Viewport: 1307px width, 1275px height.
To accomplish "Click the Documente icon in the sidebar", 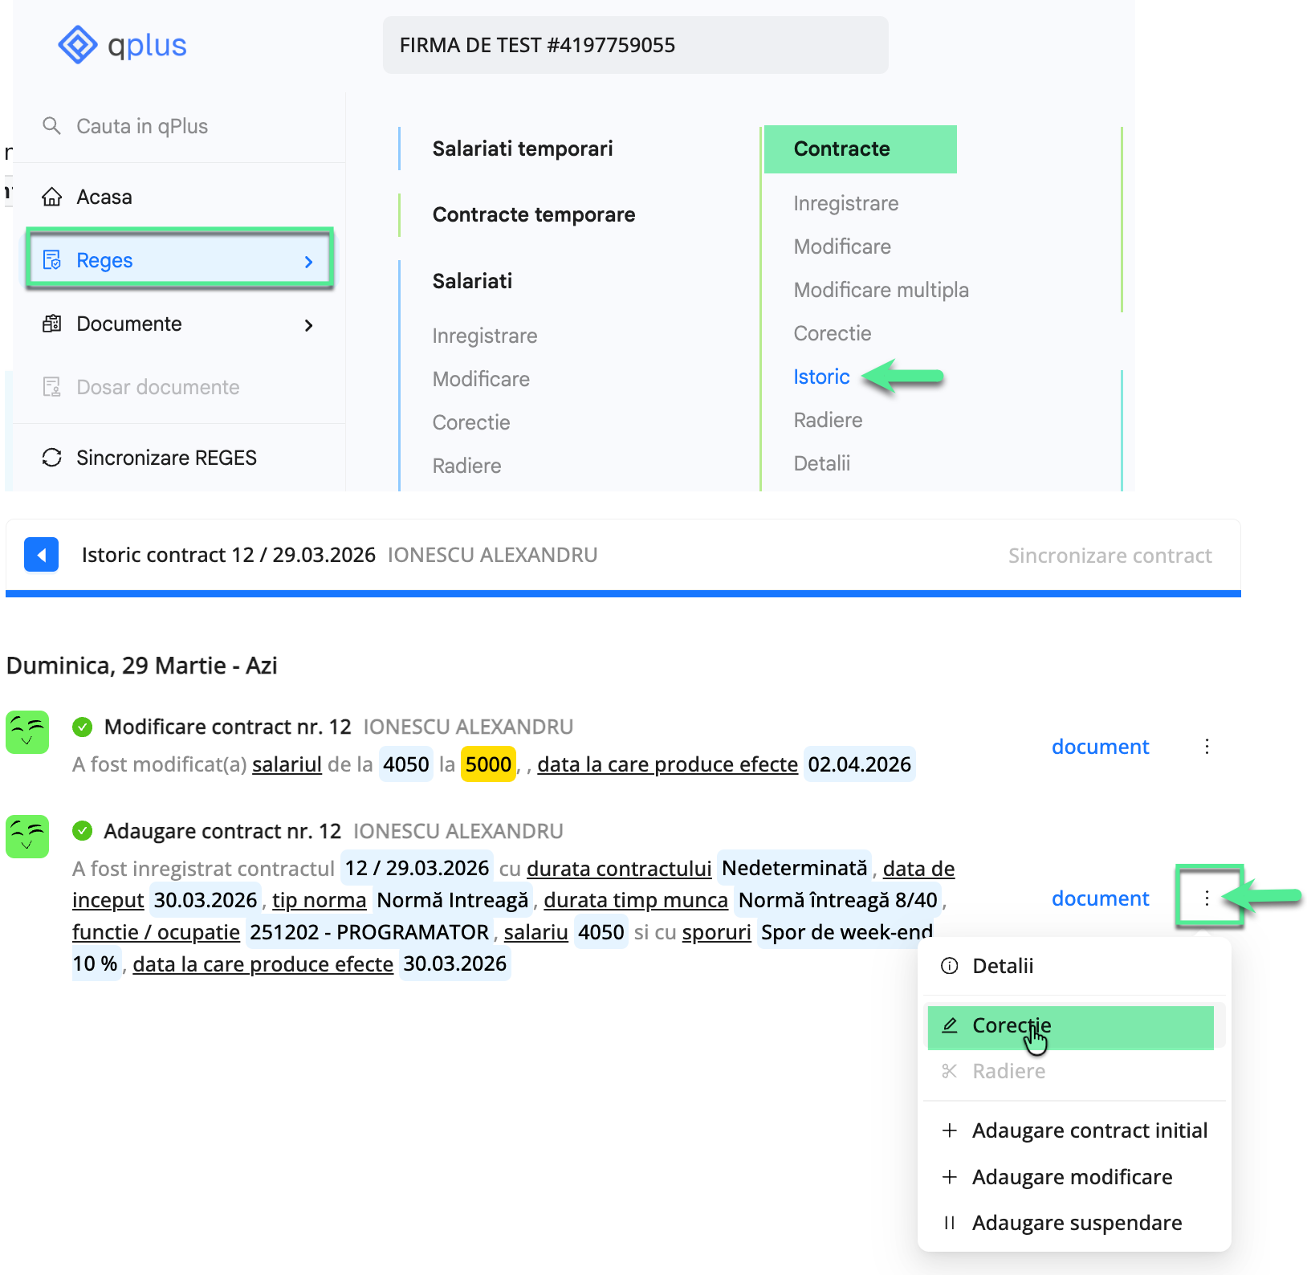I will pos(52,324).
